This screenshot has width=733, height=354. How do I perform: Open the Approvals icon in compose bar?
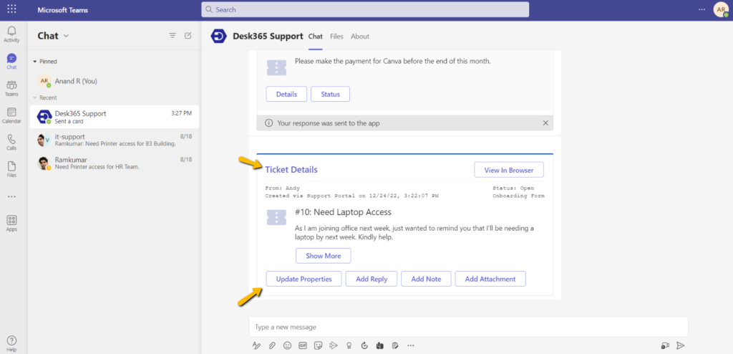tap(364, 345)
